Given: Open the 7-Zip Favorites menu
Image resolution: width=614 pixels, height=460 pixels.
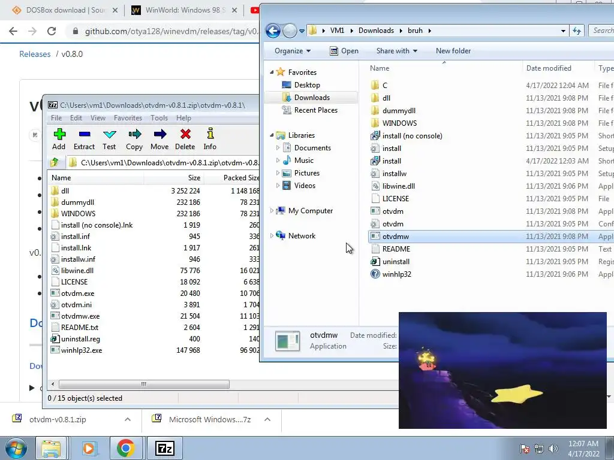Looking at the screenshot, I should click(x=128, y=118).
